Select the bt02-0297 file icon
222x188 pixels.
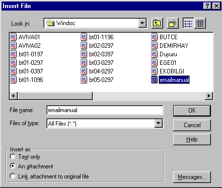click(84, 46)
